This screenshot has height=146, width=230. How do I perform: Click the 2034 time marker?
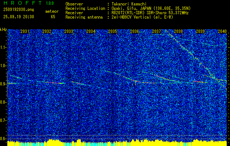pos(91,31)
